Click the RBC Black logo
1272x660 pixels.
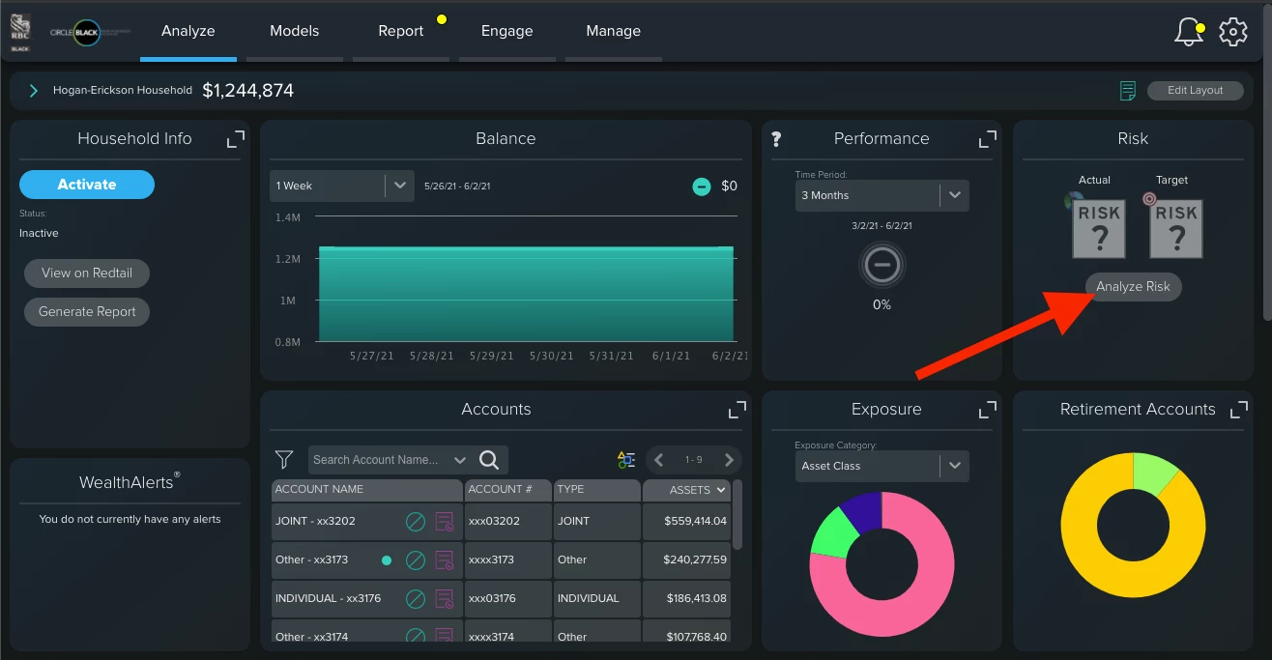[x=20, y=32]
